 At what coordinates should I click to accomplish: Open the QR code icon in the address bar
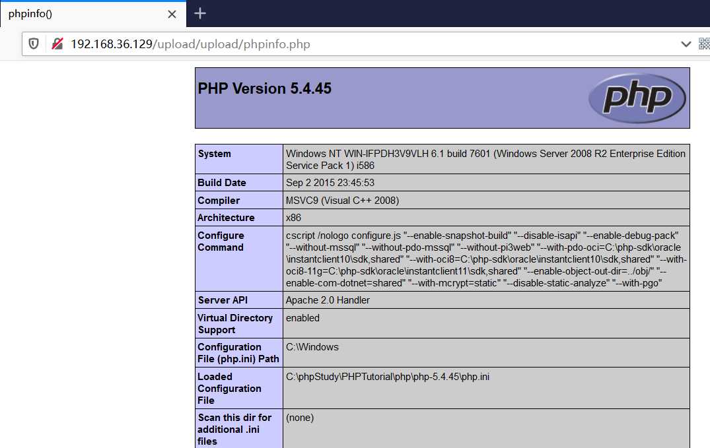pyautogui.click(x=704, y=44)
